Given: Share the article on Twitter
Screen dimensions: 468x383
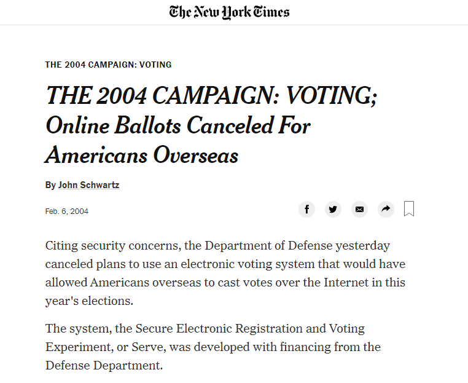Looking at the screenshot, I should [333, 209].
